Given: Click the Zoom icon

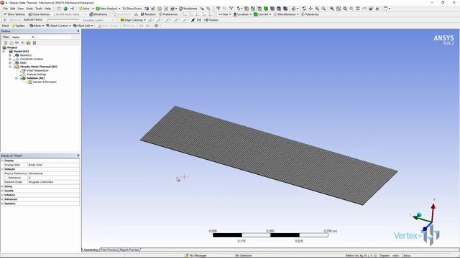Looking at the screenshot, I should tap(317, 9).
